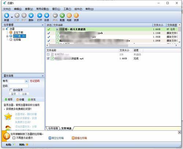Select the 1.15GB media file row
Image resolution: width=183 pixels, height=149 pixels.
pos(112,37)
